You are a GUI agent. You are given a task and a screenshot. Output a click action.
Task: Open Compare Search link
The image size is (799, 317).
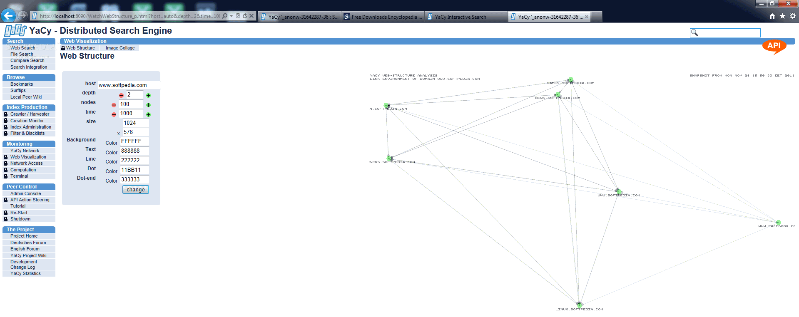[x=27, y=60]
